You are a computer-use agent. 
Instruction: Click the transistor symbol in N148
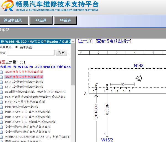[x=139, y=78]
